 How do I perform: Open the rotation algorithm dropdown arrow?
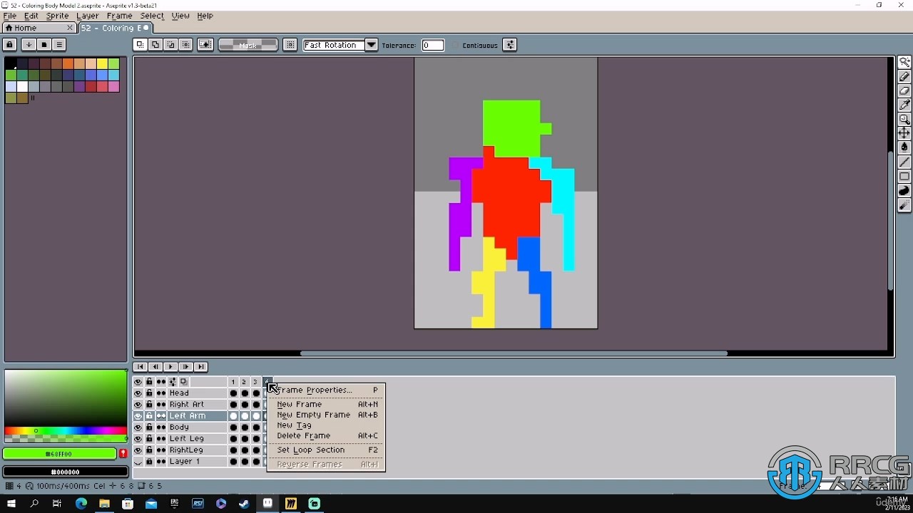(x=371, y=45)
